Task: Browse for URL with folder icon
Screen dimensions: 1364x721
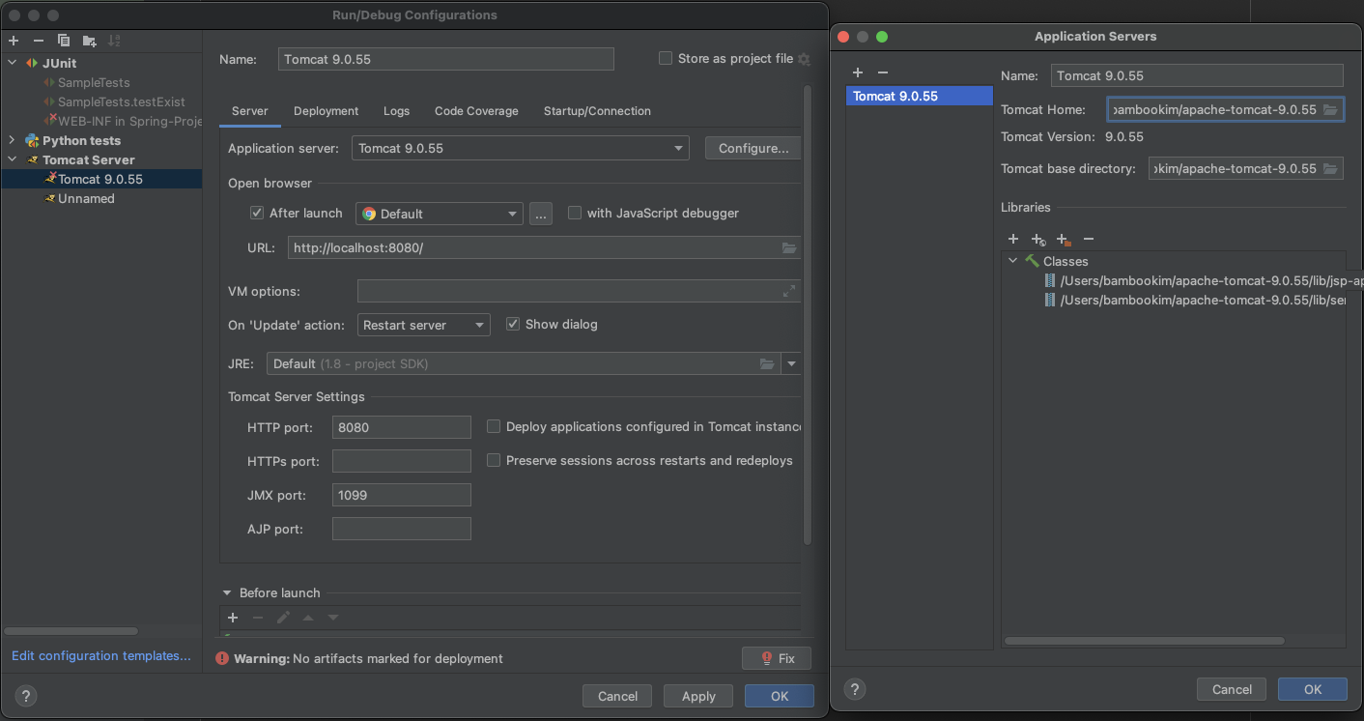Action: coord(789,248)
